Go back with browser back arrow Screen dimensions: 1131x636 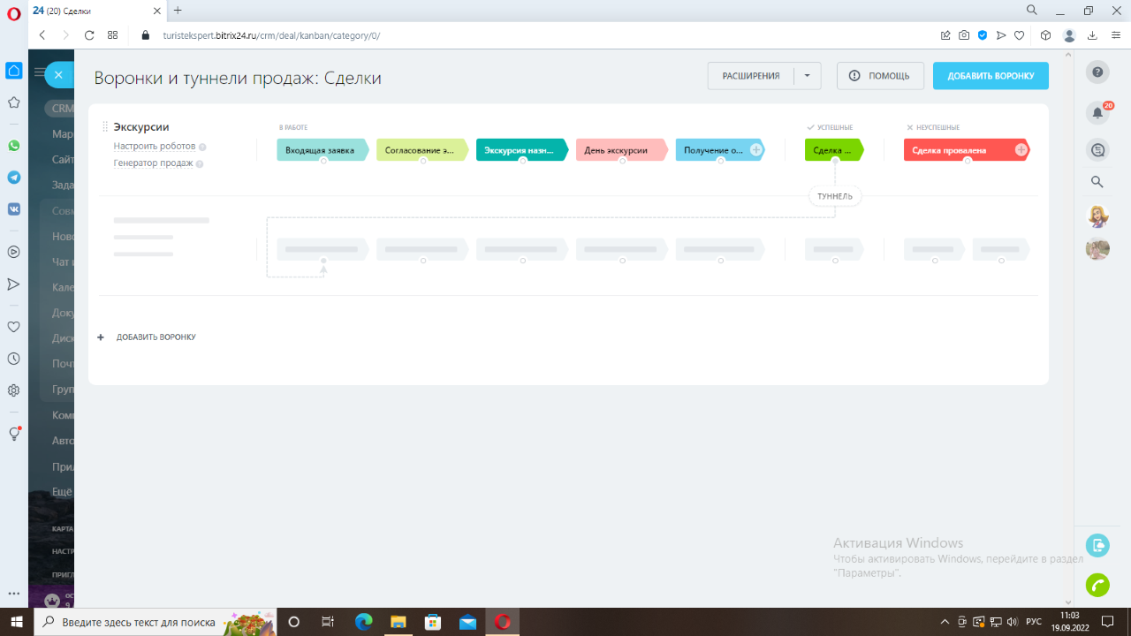point(42,35)
